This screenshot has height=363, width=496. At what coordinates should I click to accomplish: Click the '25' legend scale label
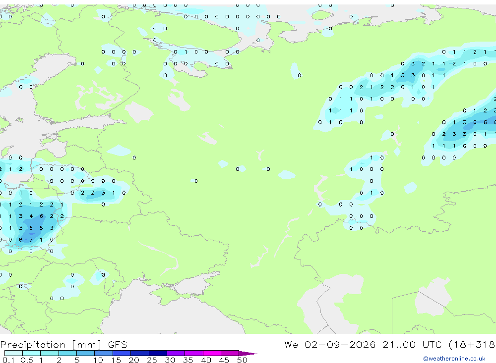(152, 360)
